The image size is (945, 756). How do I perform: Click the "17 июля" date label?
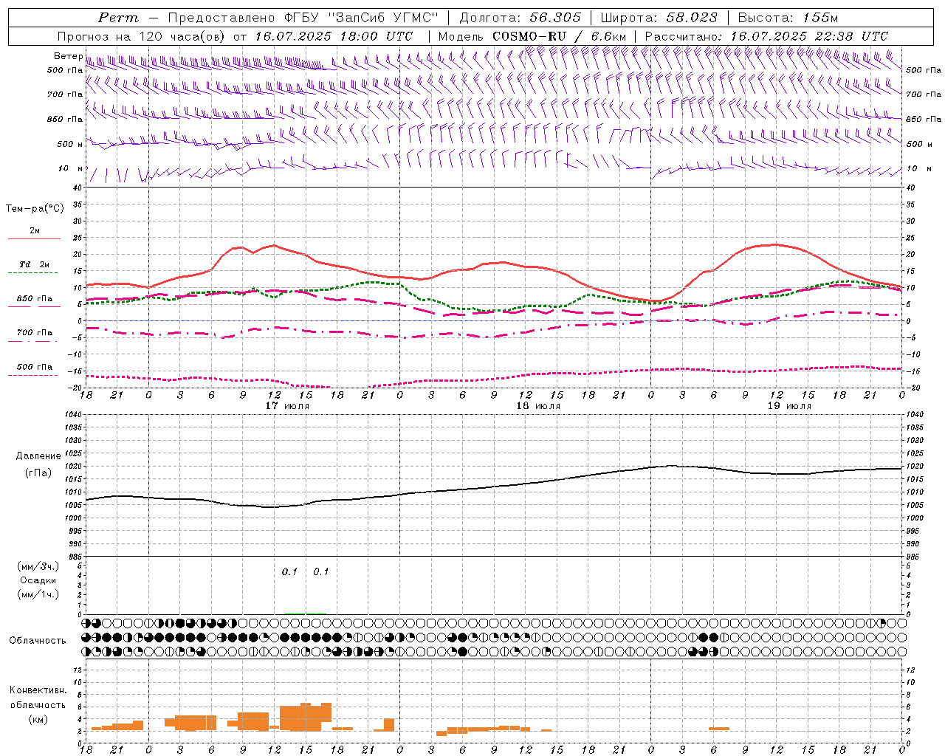coord(287,406)
